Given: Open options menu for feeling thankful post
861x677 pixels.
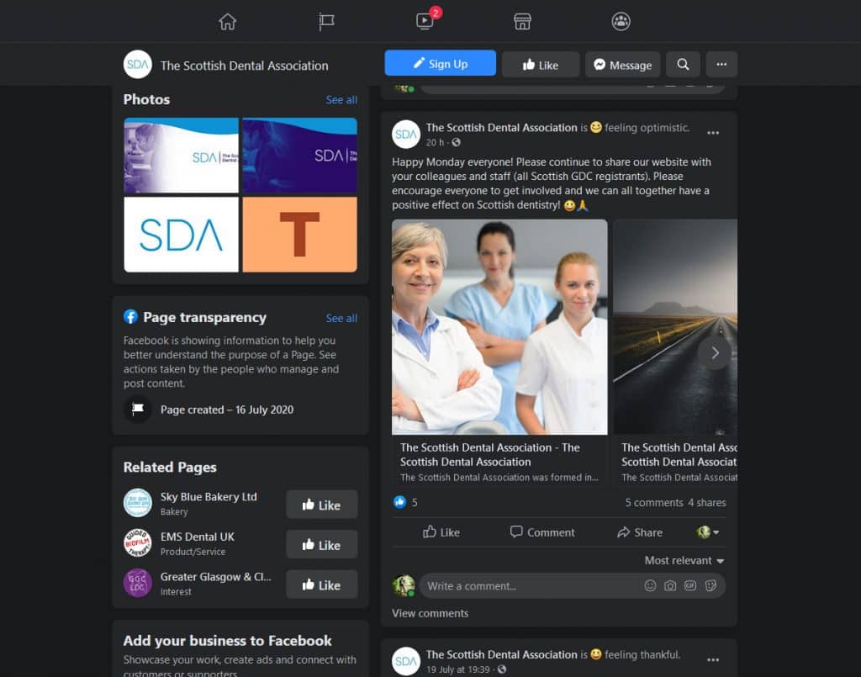Looking at the screenshot, I should (x=713, y=660).
